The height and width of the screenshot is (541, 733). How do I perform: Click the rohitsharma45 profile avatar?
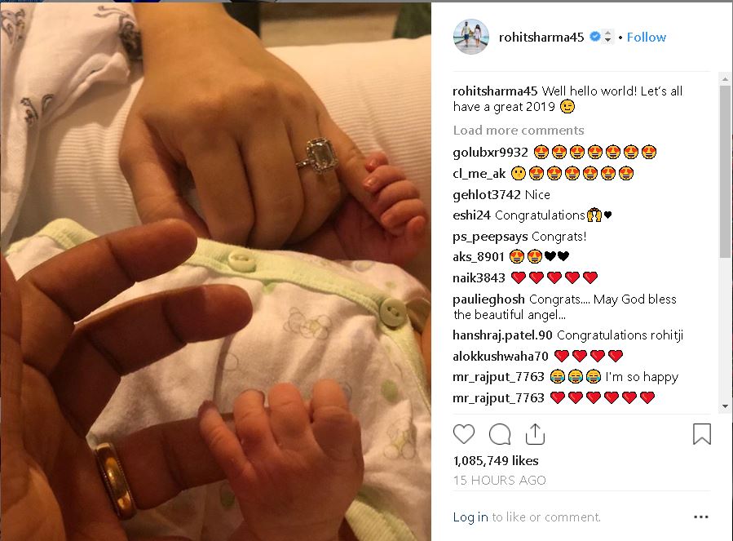(471, 37)
